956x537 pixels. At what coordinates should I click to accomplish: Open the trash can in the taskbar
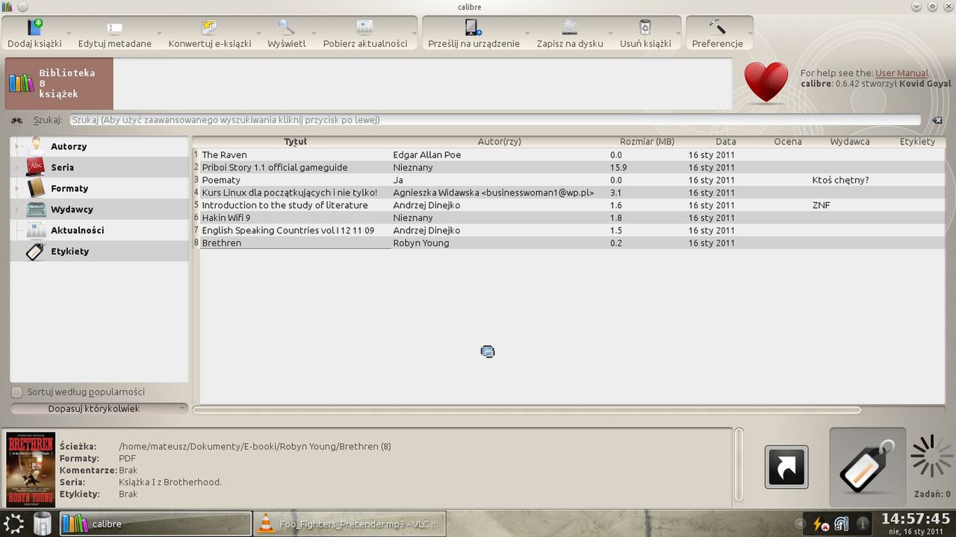point(43,524)
